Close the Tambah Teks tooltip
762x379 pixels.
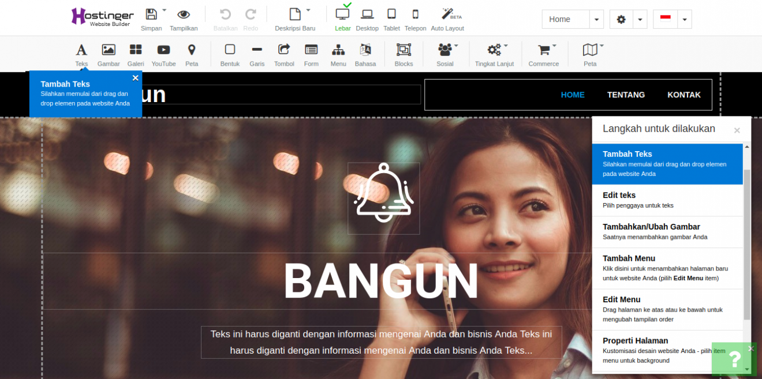[x=135, y=78]
